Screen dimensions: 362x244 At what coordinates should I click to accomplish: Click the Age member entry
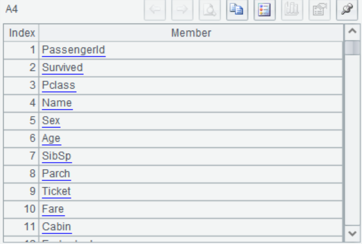(51, 139)
